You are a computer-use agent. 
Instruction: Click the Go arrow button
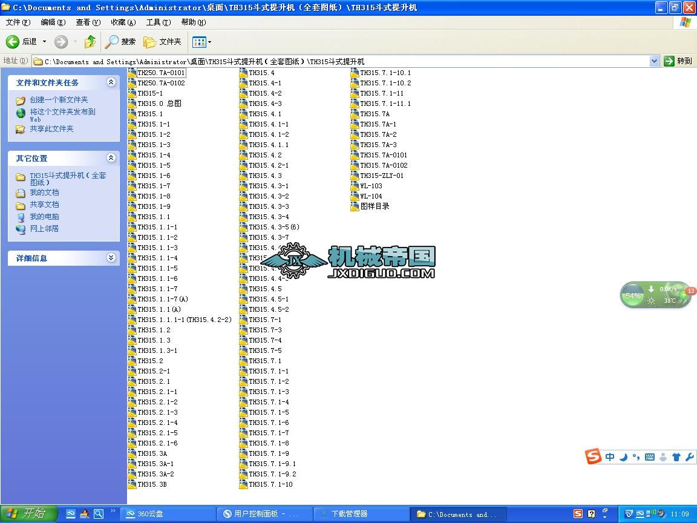669,61
